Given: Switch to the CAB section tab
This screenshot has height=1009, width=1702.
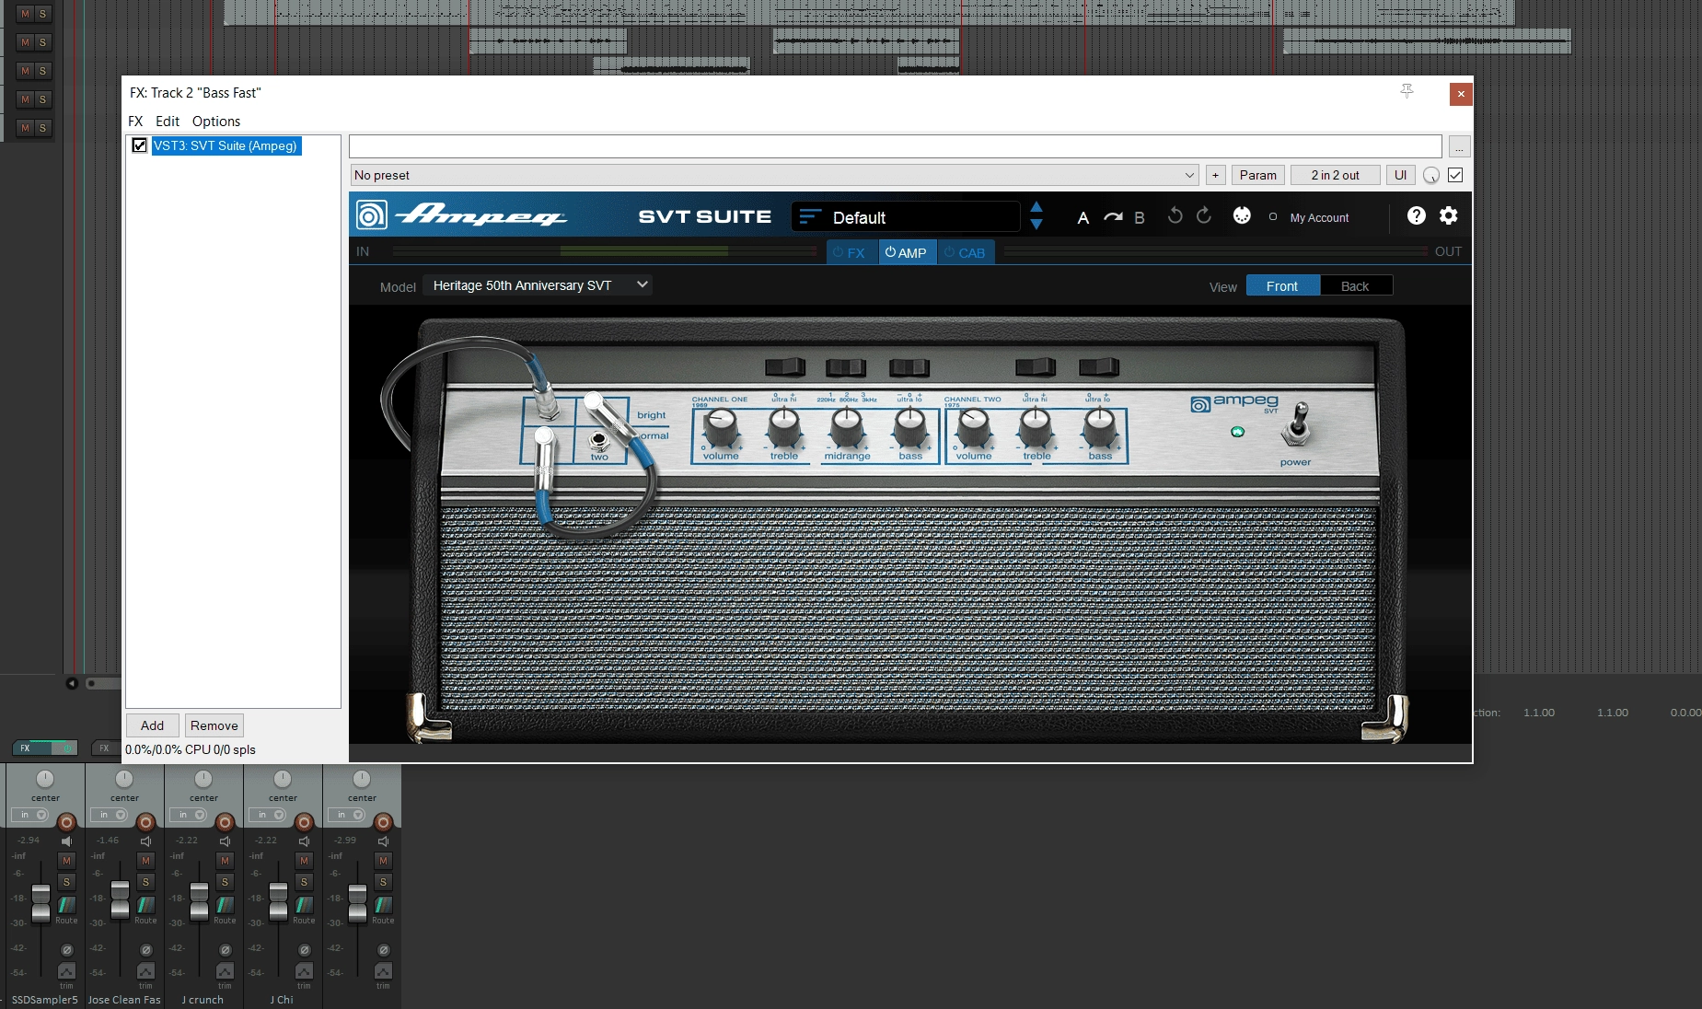Looking at the screenshot, I should [x=966, y=252].
